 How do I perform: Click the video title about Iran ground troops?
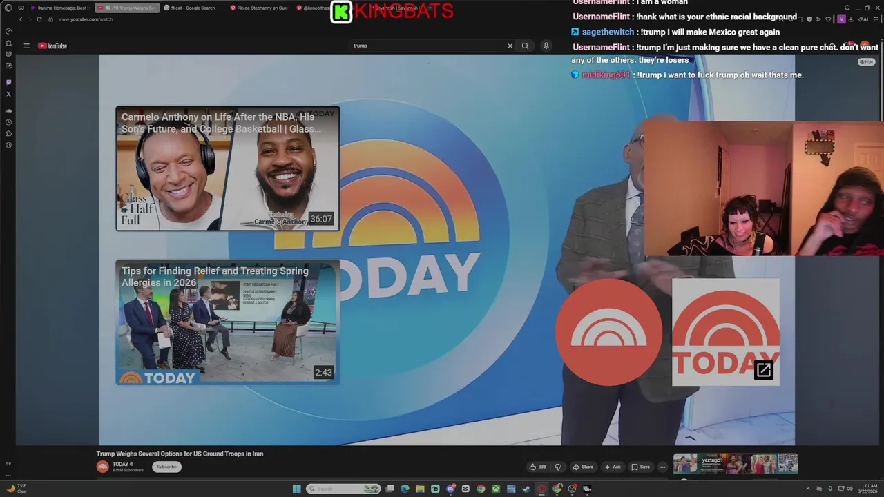tap(180, 454)
